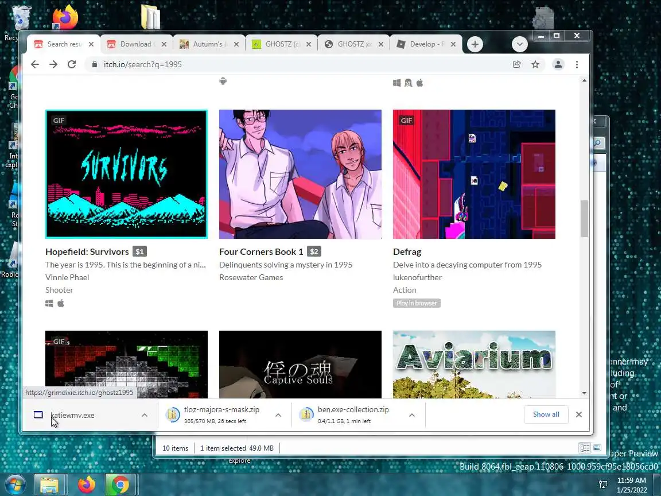Open the Captive Souls thumbnail
Image resolution: width=661 pixels, height=496 pixels.
(300, 365)
